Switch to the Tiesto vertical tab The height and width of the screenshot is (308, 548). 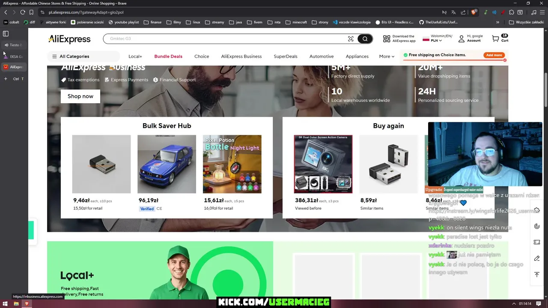point(14,45)
